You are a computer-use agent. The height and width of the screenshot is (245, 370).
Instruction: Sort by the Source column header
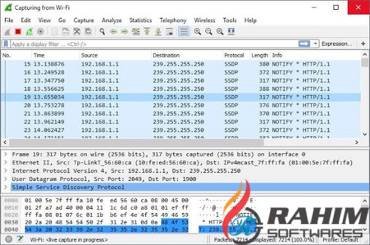click(x=115, y=55)
